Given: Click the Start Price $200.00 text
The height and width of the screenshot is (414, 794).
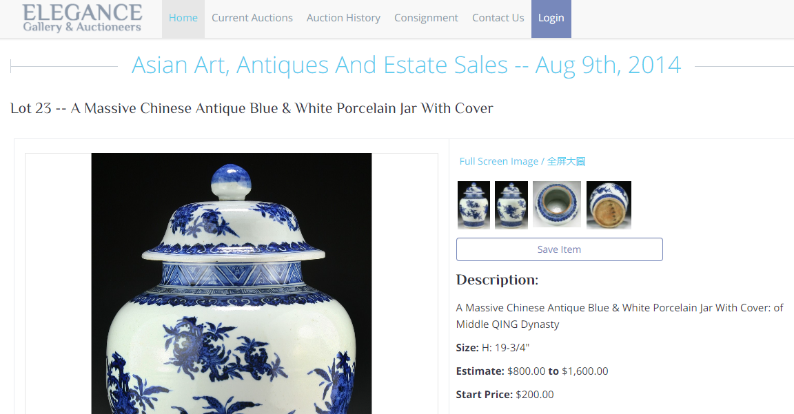Looking at the screenshot, I should pos(505,394).
